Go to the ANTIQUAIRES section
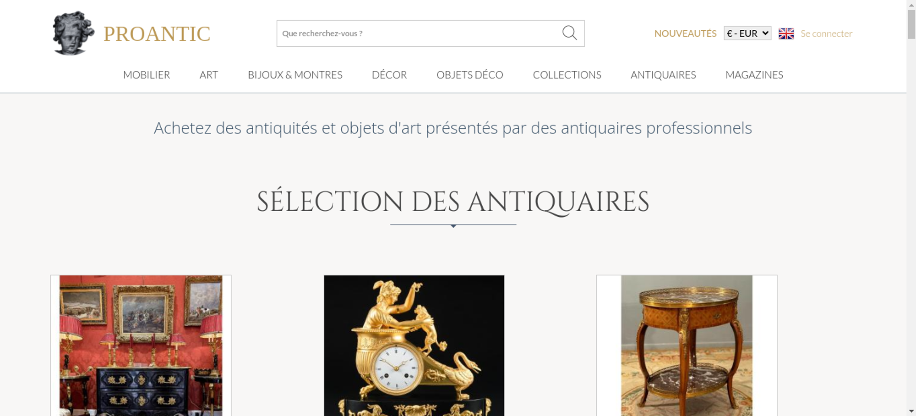This screenshot has width=916, height=416. click(663, 75)
